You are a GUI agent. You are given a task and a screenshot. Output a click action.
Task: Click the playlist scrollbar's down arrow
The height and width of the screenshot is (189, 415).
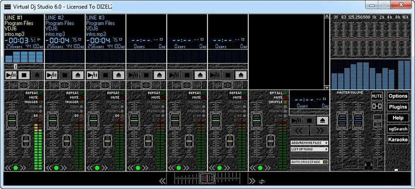327,87
